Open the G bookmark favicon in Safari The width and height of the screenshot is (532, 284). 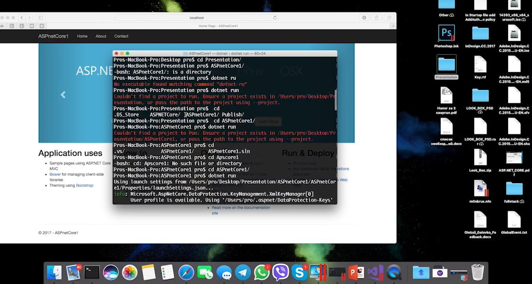click(42, 26)
